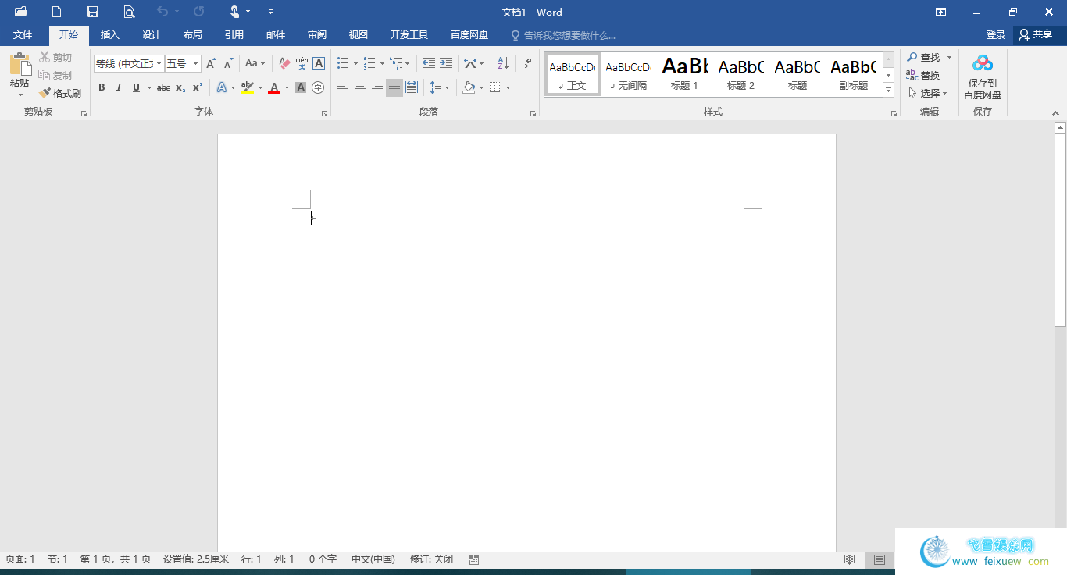Open the Review (审阅) tab
The width and height of the screenshot is (1067, 575).
[317, 35]
